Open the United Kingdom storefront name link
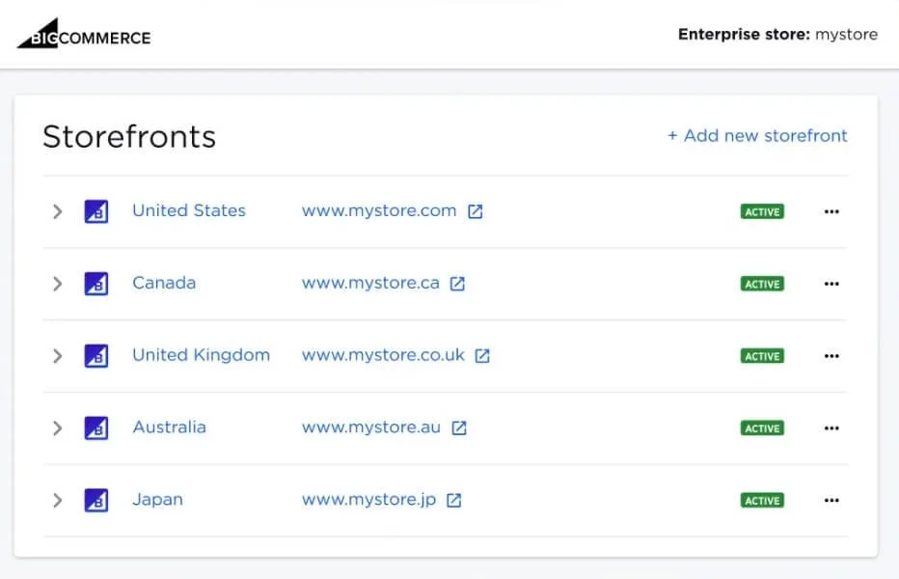Viewport: 899px width, 579px height. pyautogui.click(x=201, y=355)
